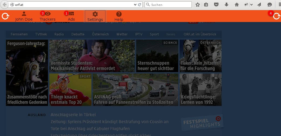281x136 pixels.
Task: Click the left orange toolbar logo icon
Action: (x=5, y=16)
